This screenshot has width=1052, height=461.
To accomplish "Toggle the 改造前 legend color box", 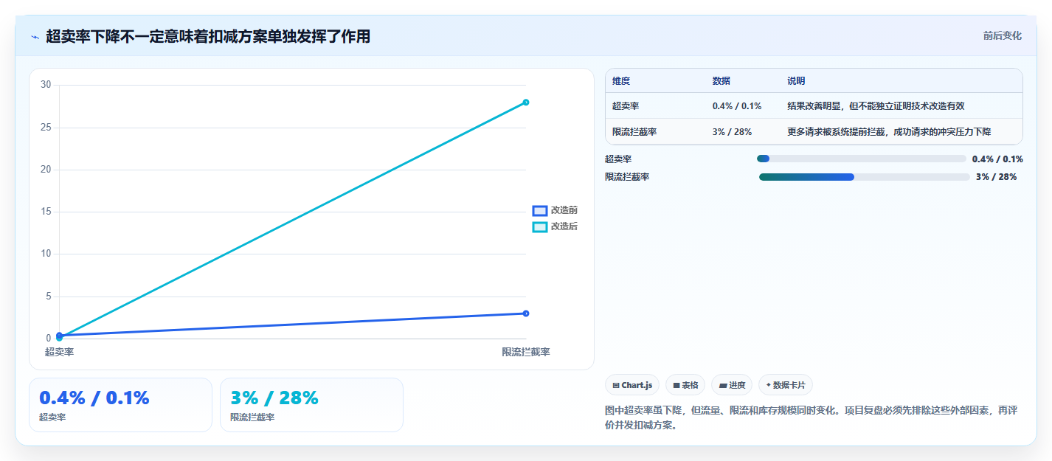I will click(x=540, y=211).
